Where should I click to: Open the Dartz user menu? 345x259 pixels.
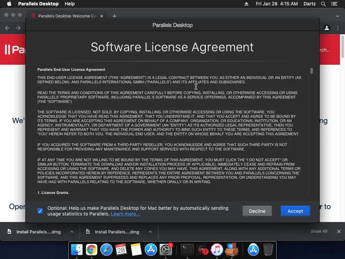pyautogui.click(x=310, y=4)
